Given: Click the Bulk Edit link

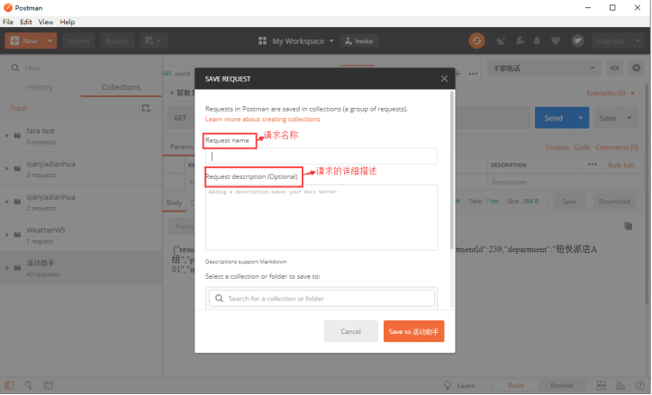Looking at the screenshot, I should [621, 165].
